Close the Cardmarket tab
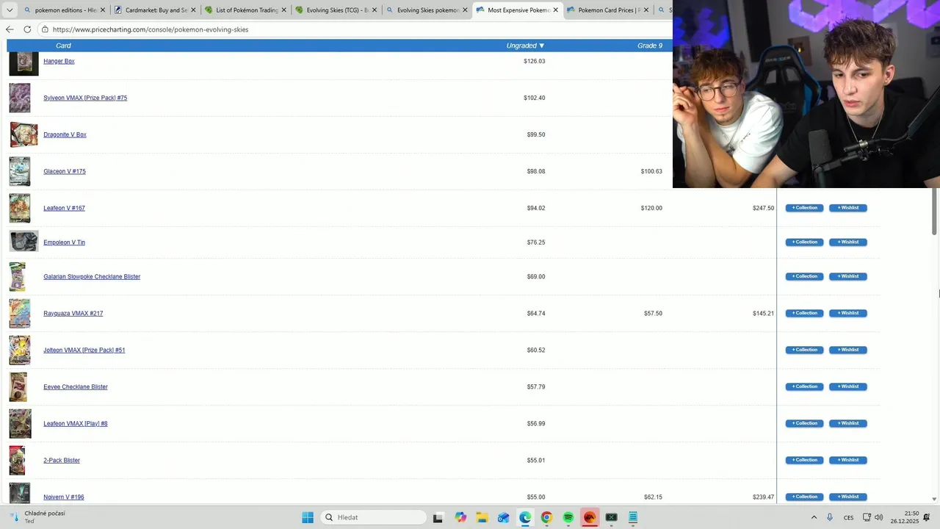The image size is (940, 529). pyautogui.click(x=193, y=10)
